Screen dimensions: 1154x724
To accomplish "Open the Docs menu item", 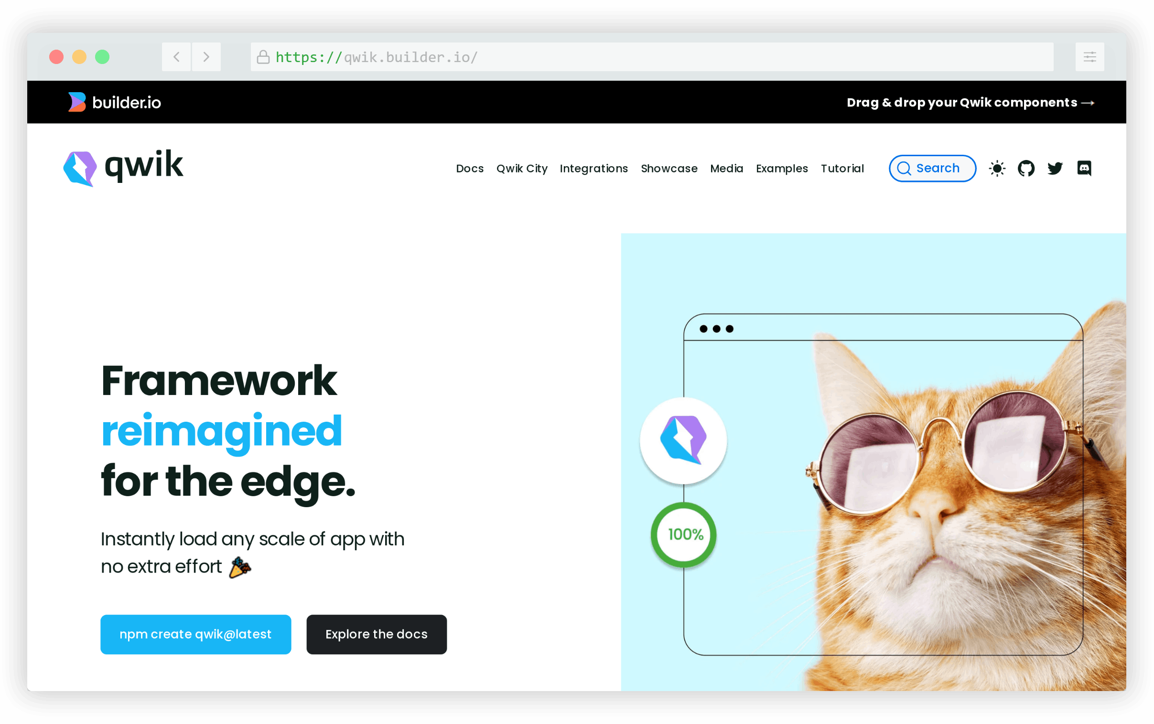I will click(469, 169).
